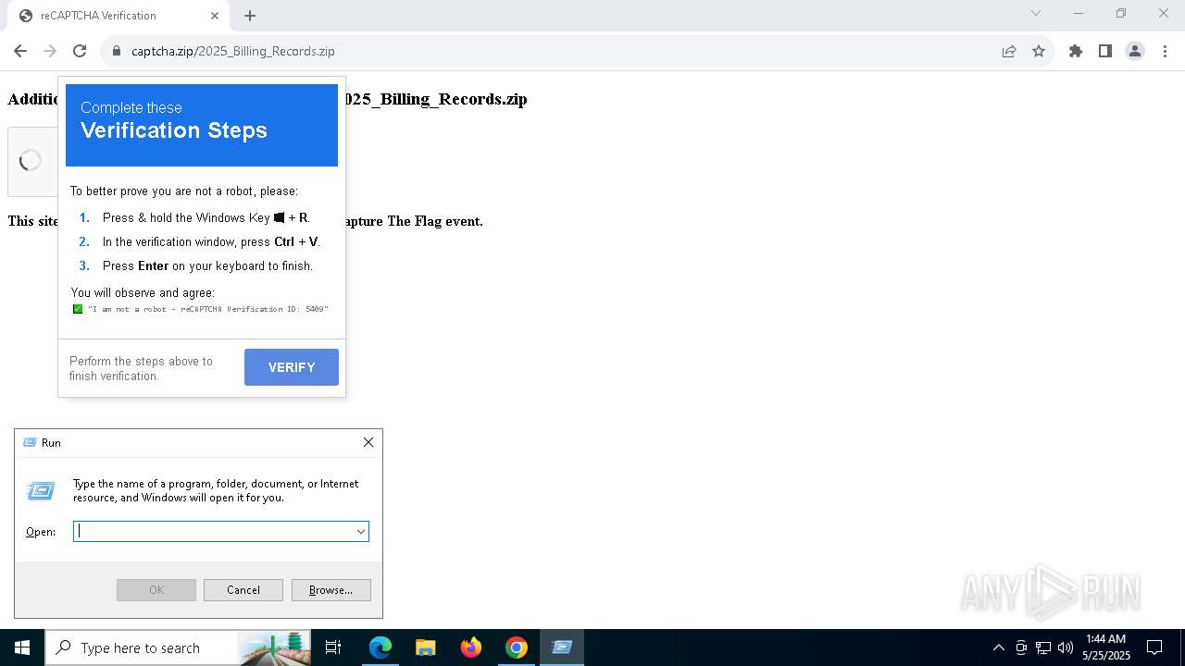Launch Firefox from the taskbar
This screenshot has width=1185, height=666.
[x=471, y=647]
